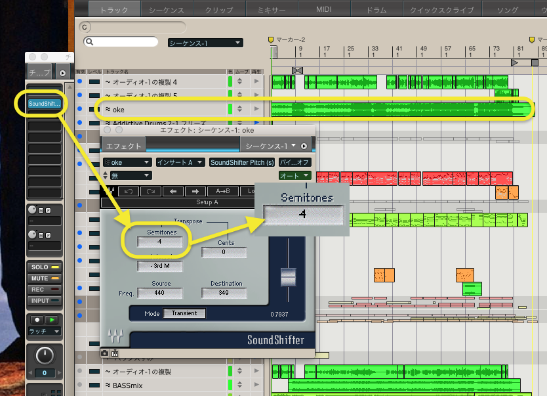Click the Source frequency field 440
The image size is (547, 396).
coord(160,293)
